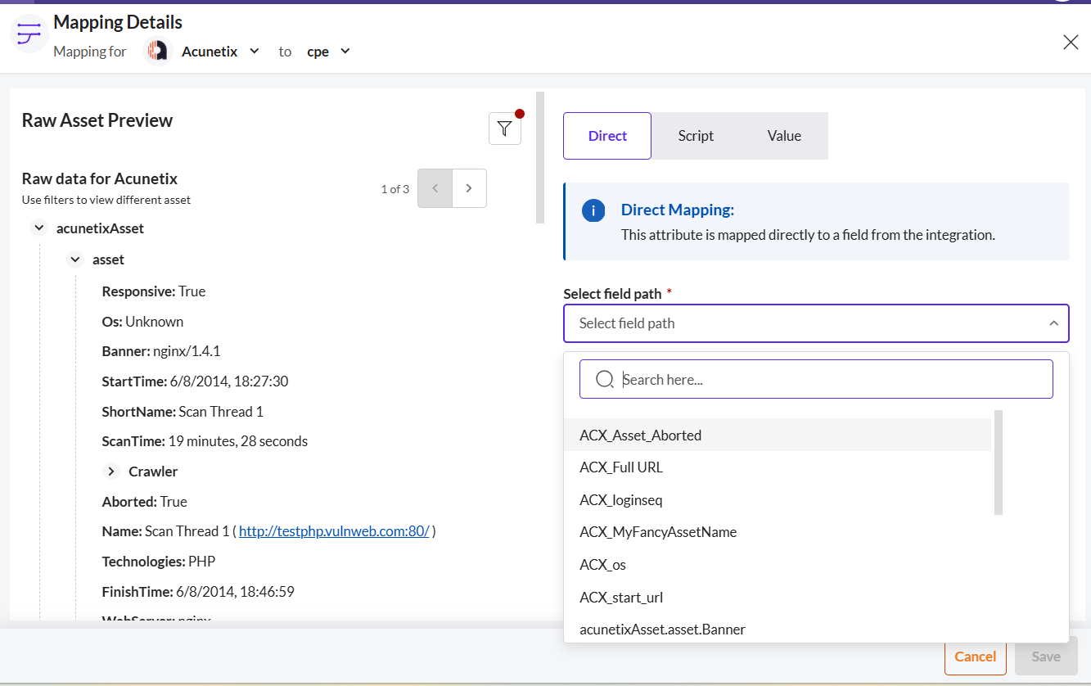Click the field path list scrollbar
The height and width of the screenshot is (686, 1091).
(x=999, y=463)
